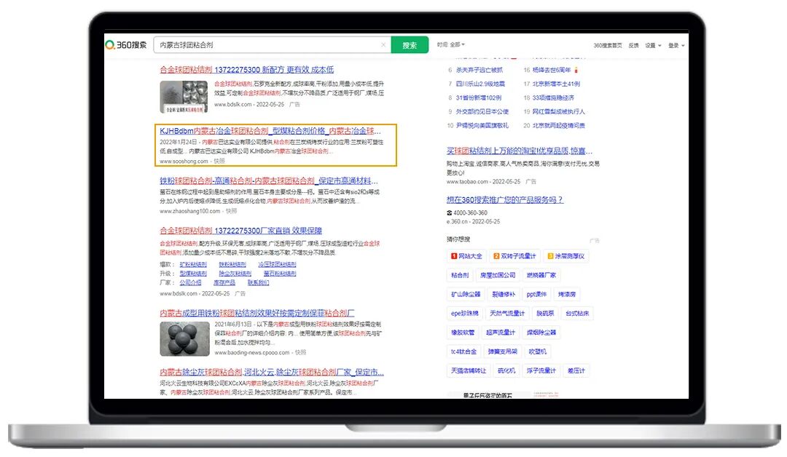Click the green 搜索 button
787x457 pixels.
click(x=410, y=44)
